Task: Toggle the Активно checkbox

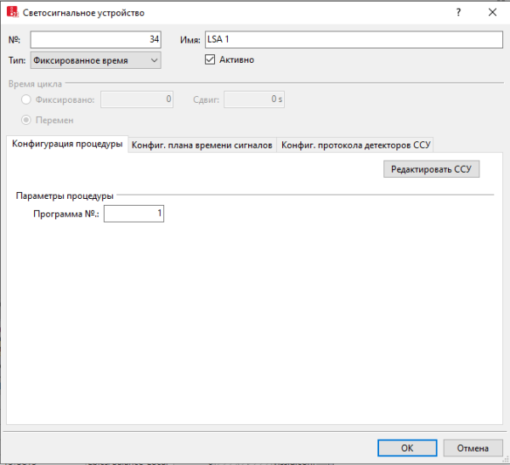Action: pos(211,60)
